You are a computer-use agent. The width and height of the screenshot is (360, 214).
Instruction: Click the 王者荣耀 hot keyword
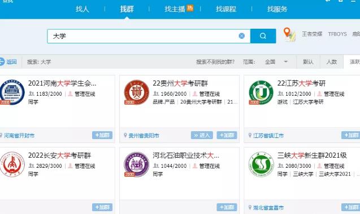(312, 34)
